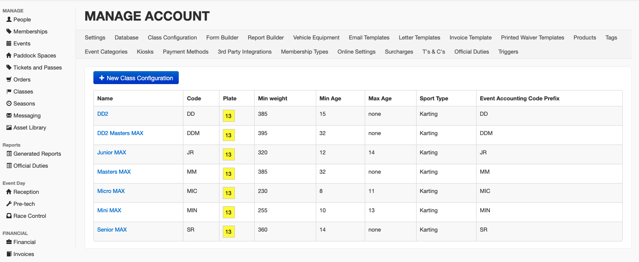This screenshot has height=262, width=639.
Task: Click the People icon in sidebar
Action: pos(9,20)
